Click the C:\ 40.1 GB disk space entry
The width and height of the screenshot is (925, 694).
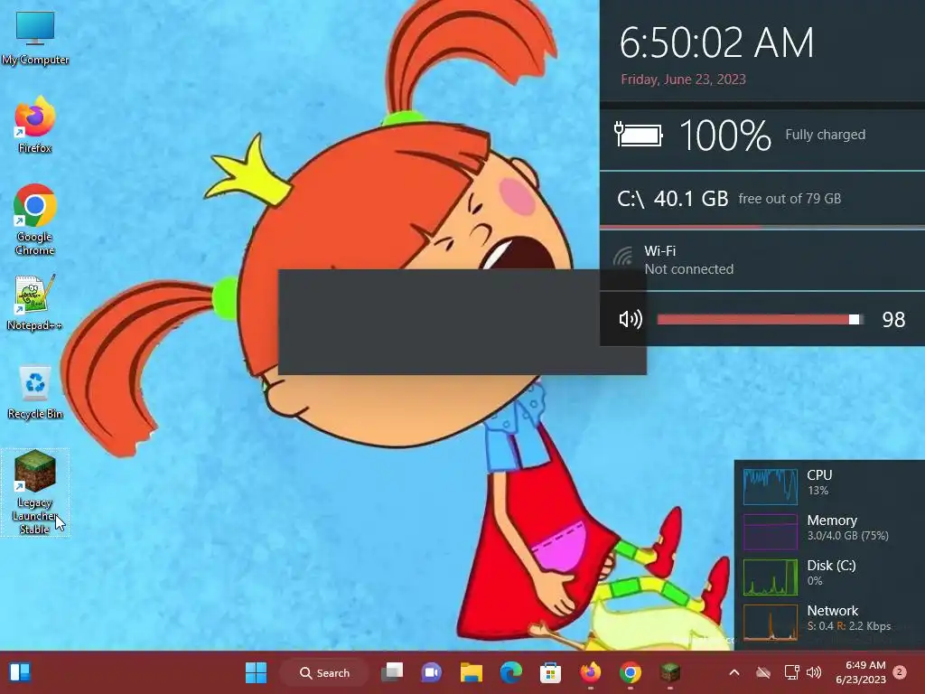(729, 198)
